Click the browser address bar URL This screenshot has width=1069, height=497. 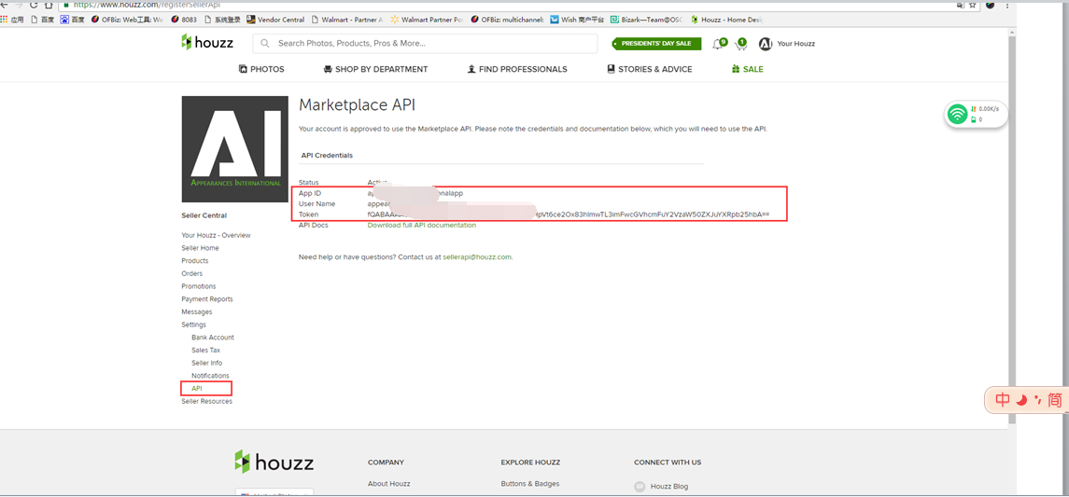(x=147, y=4)
